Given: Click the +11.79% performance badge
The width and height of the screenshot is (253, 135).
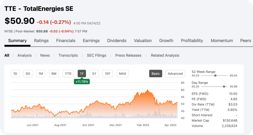Looking at the screenshot, I should pos(82,82).
